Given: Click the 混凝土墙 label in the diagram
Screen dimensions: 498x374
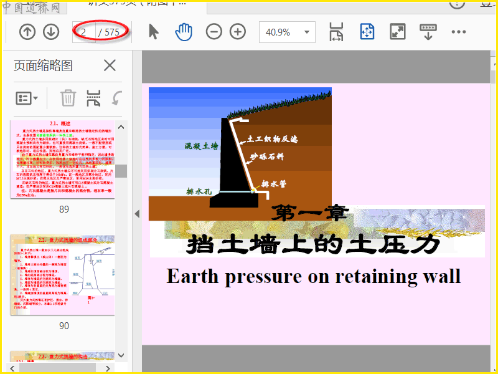Looking at the screenshot, I should [201, 146].
